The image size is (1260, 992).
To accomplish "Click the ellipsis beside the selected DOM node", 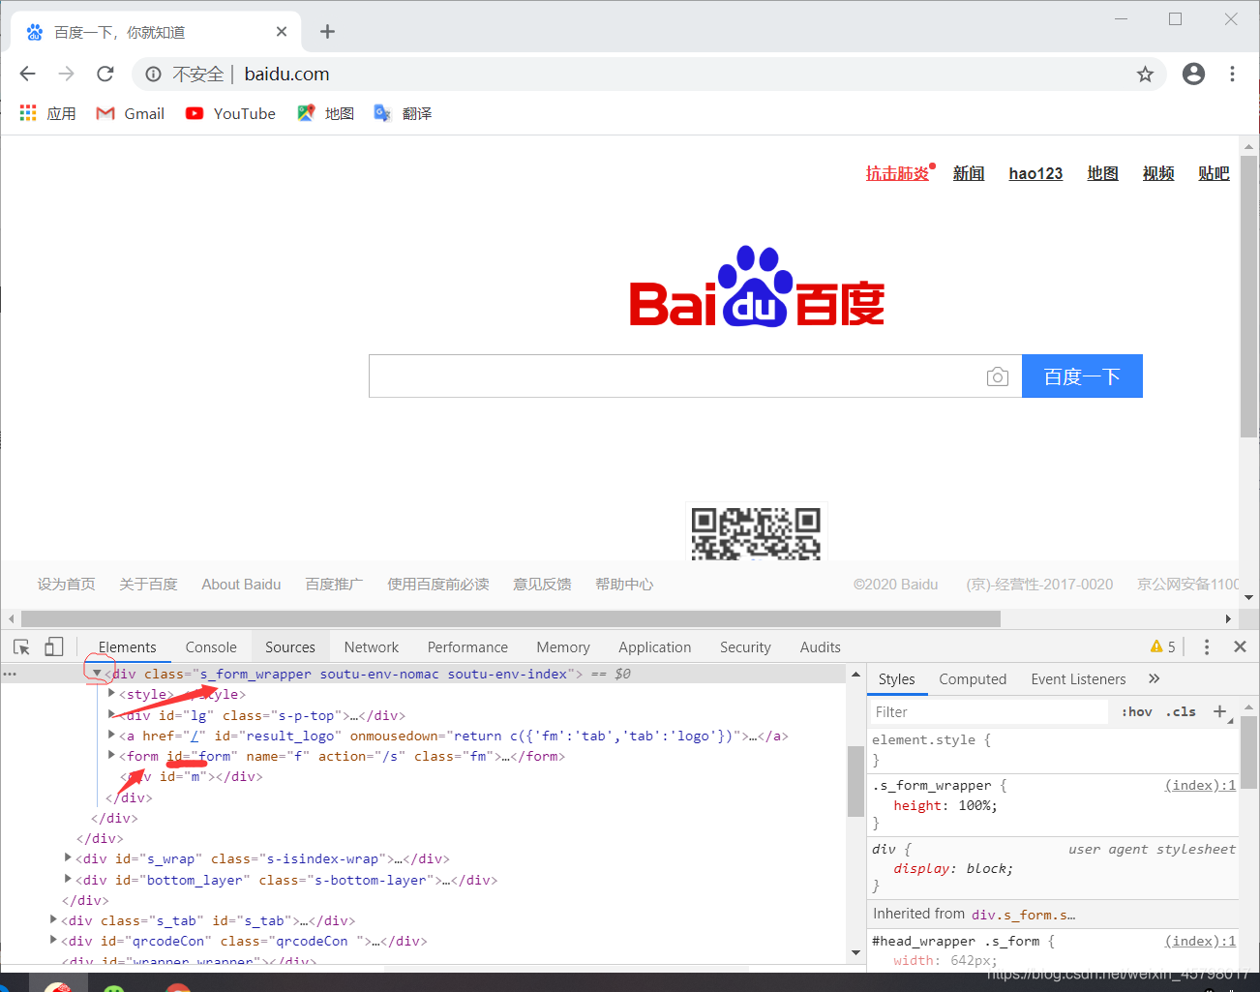I will (x=10, y=674).
